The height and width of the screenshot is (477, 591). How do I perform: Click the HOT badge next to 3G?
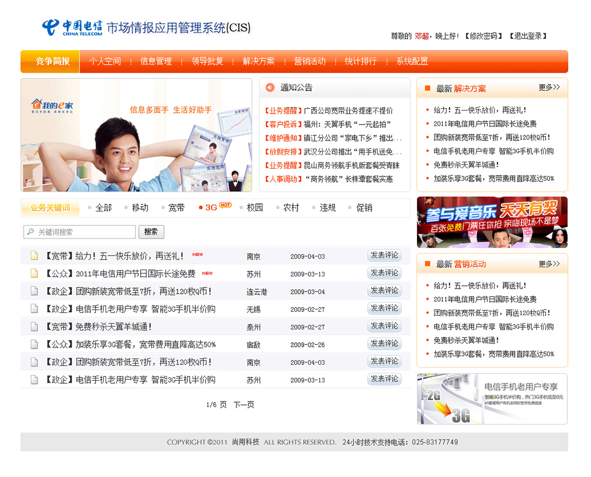225,205
